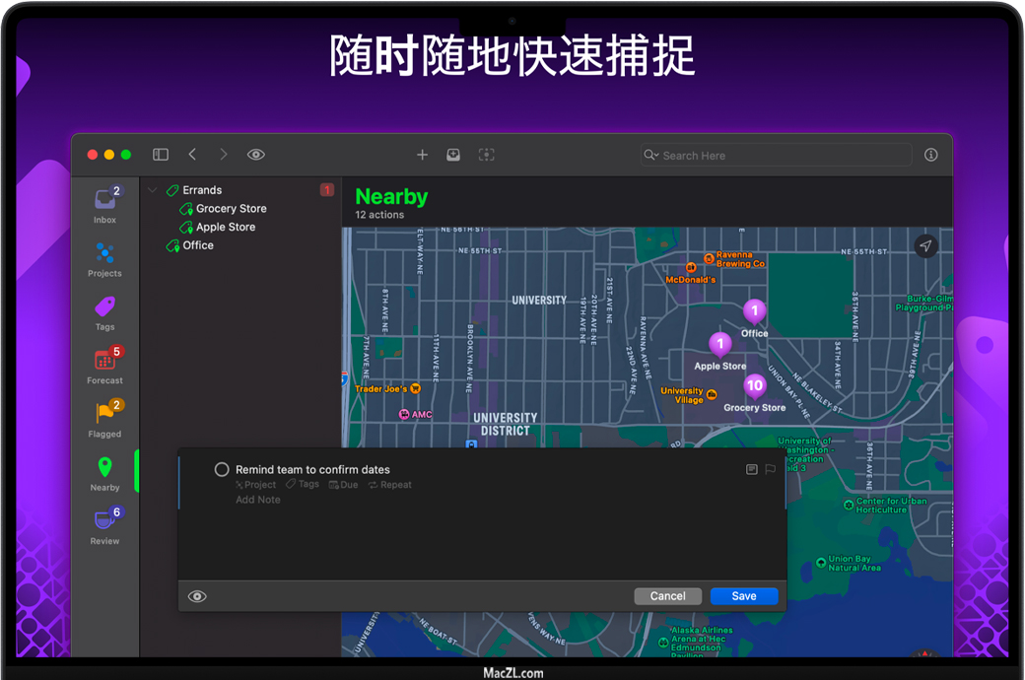Toggle the flag on the new action
Viewport: 1025px width, 680px height.
coord(770,470)
